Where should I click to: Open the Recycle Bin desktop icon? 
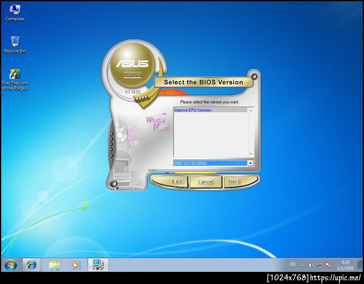click(15, 45)
